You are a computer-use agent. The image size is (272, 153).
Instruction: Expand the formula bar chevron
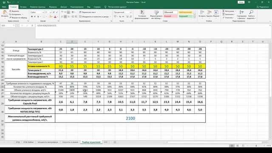tap(270, 25)
